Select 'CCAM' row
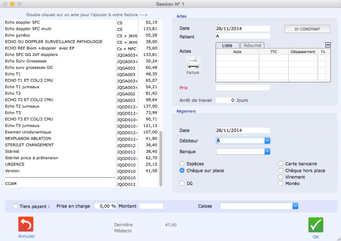This screenshot has height=241, width=341. coord(81,184)
